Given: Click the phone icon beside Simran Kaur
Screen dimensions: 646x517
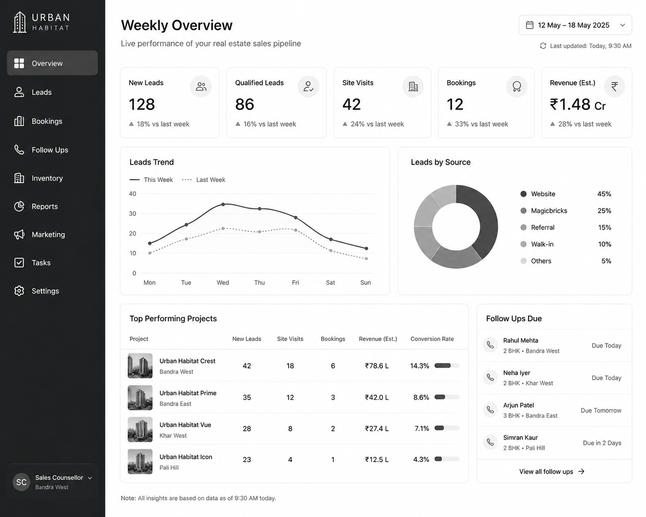Looking at the screenshot, I should click(x=490, y=442).
